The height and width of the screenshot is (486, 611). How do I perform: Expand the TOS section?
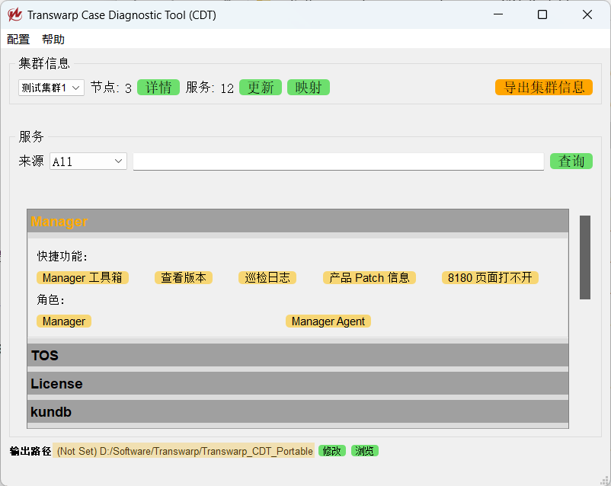pos(297,355)
